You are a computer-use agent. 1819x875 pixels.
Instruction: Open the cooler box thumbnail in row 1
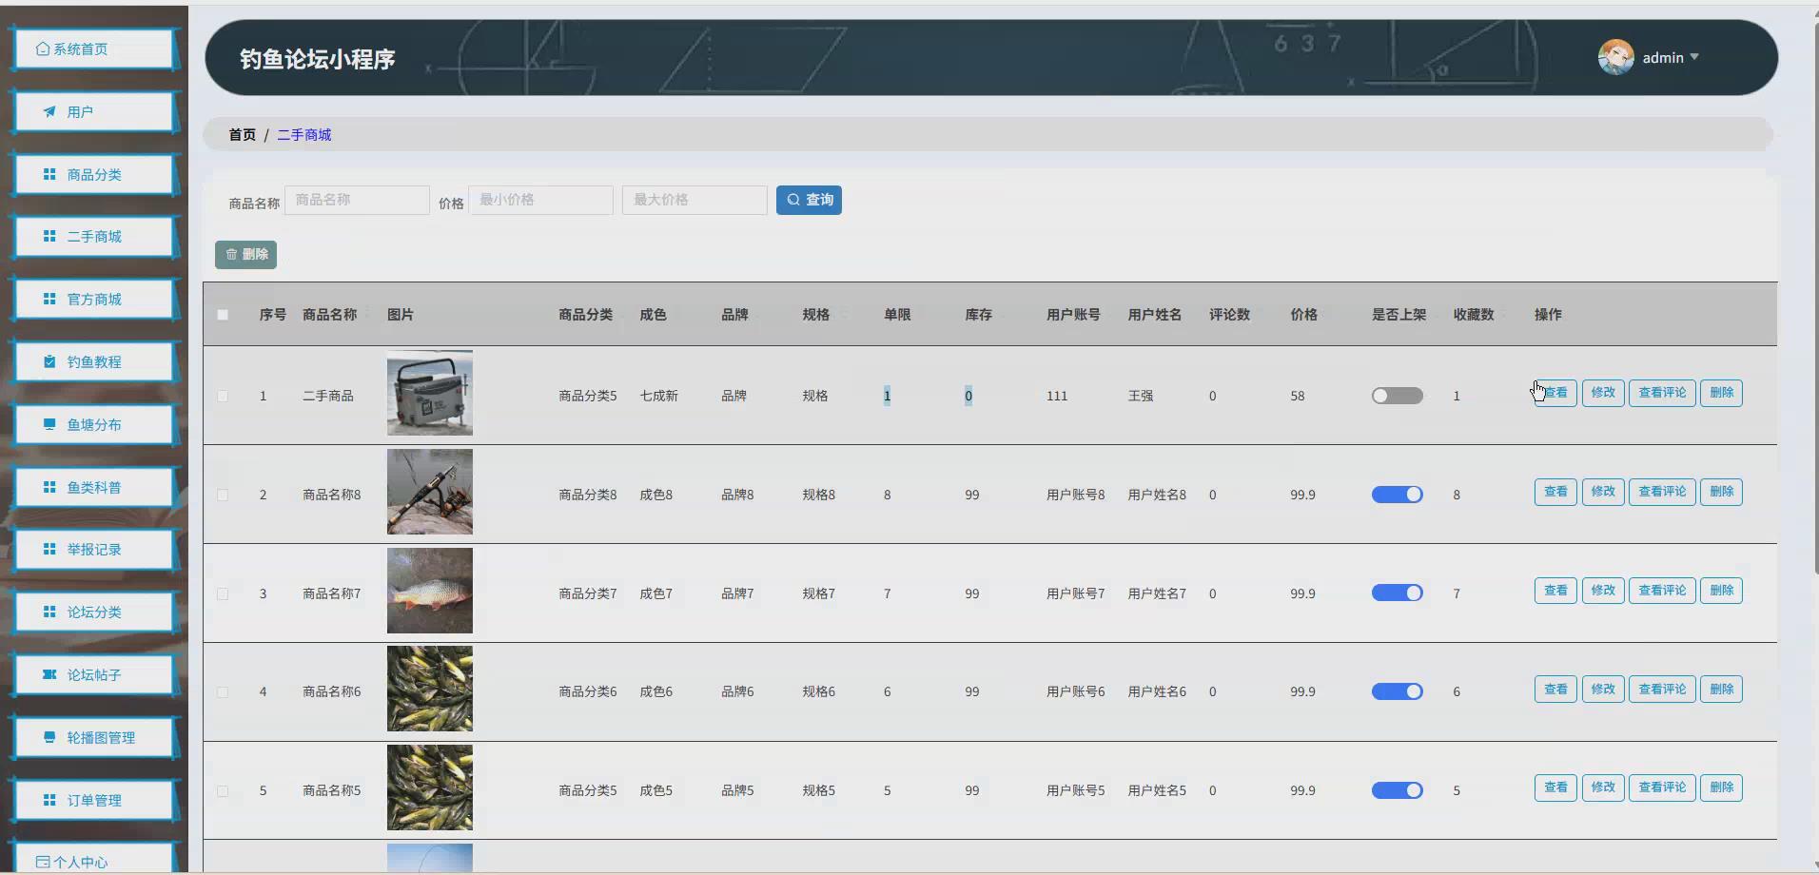tap(430, 393)
